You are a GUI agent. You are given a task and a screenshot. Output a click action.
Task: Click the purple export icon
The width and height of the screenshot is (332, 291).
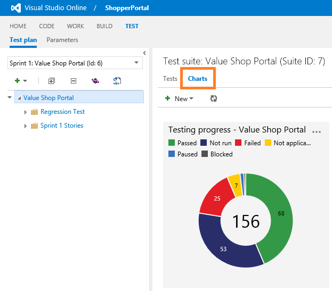95,80
